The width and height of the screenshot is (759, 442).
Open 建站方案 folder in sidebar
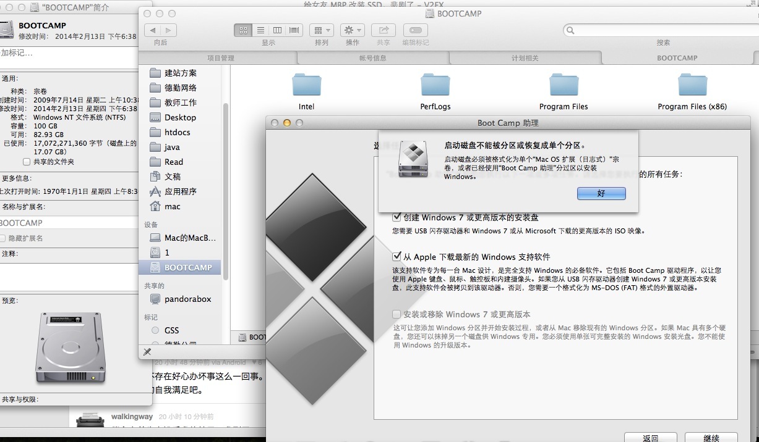pyautogui.click(x=180, y=73)
